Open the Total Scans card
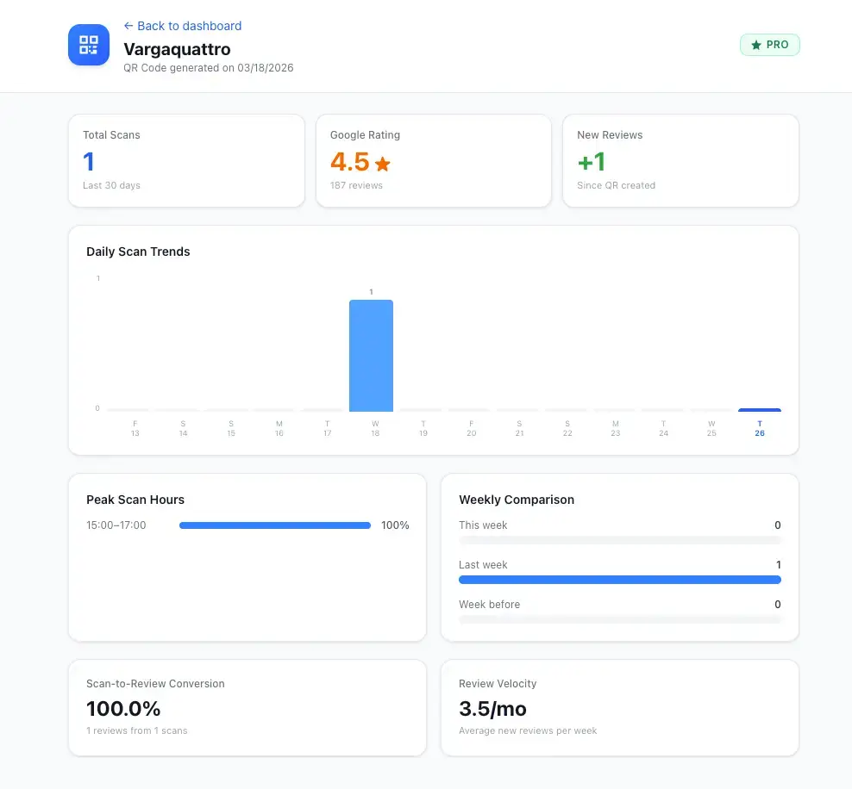 point(186,161)
